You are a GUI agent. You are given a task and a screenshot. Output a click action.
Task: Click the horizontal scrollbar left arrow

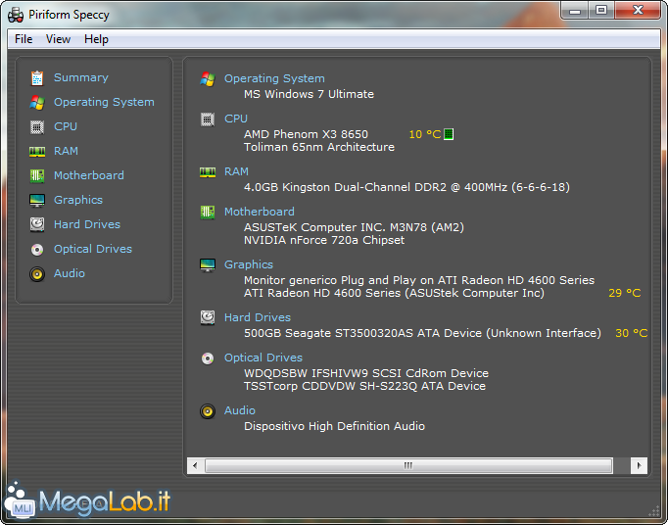coord(195,465)
